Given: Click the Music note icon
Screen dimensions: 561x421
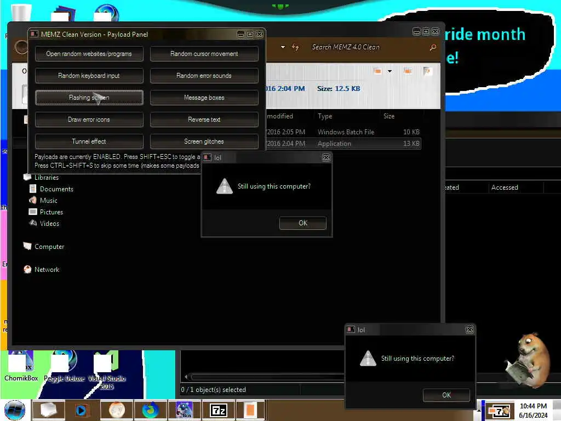Looking at the screenshot, I should point(32,200).
